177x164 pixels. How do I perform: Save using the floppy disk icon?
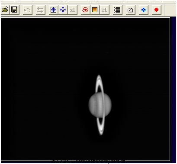click(x=14, y=10)
